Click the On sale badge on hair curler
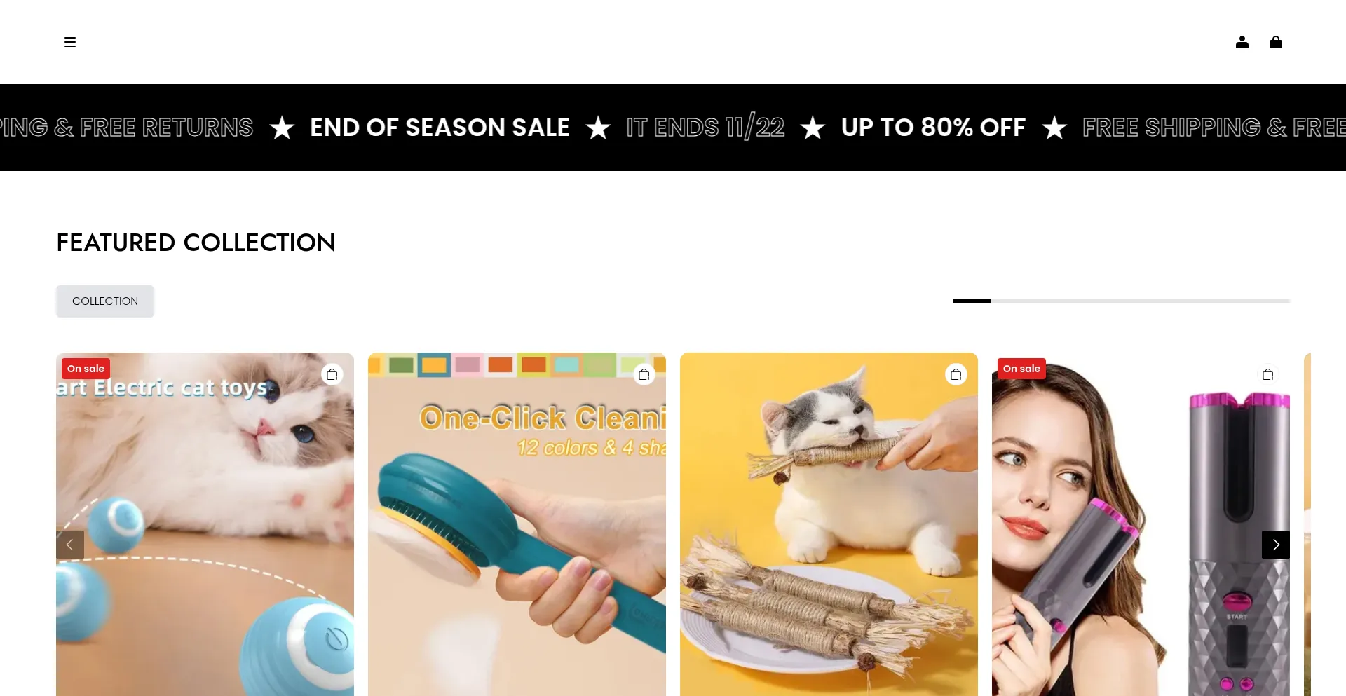Viewport: 1346px width, 696px height. pos(1021,369)
